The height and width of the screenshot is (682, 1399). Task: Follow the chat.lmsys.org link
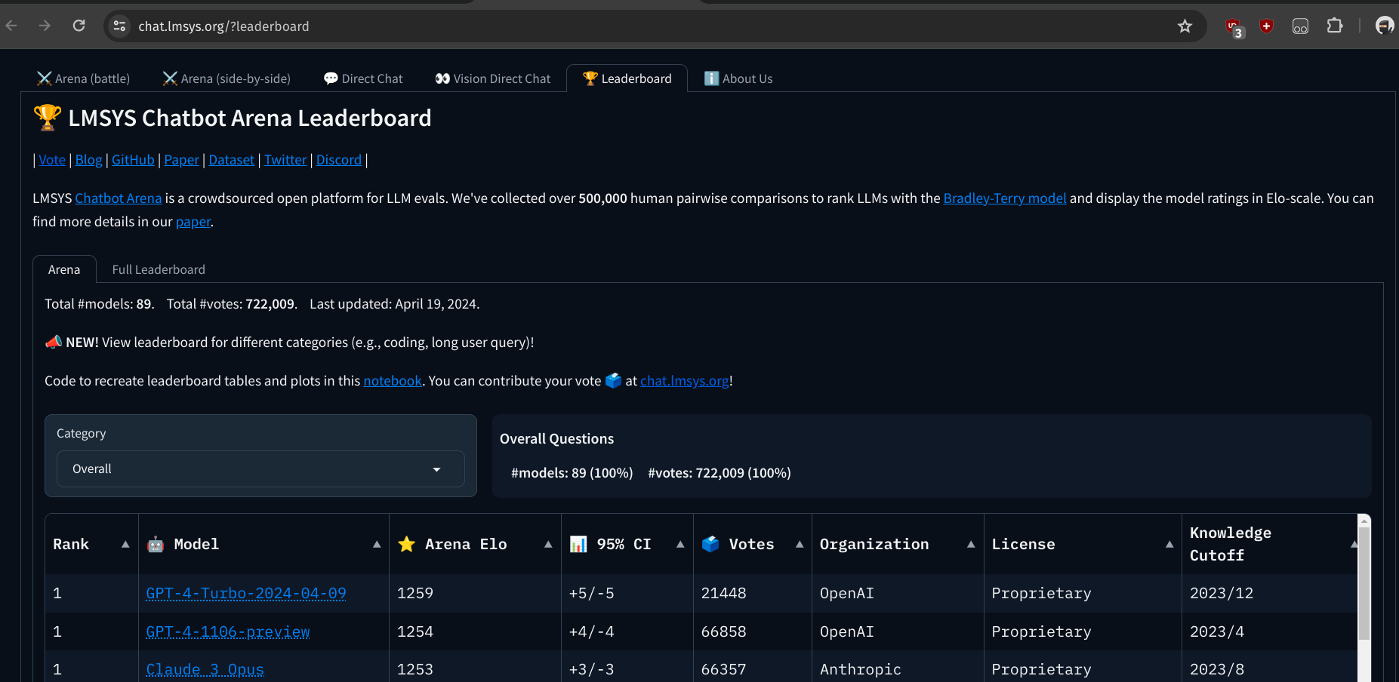[685, 381]
